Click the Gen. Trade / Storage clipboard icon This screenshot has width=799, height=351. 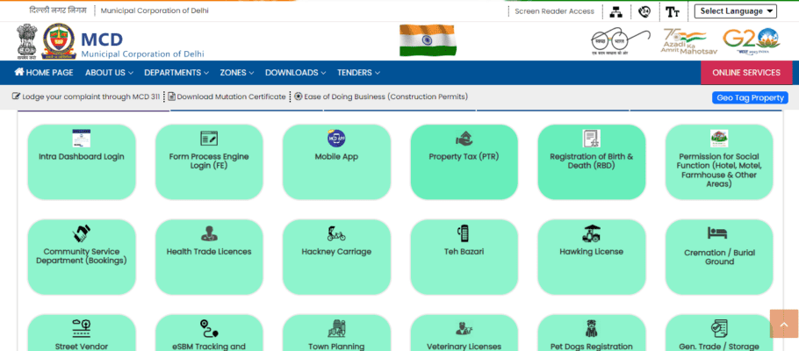click(x=719, y=328)
